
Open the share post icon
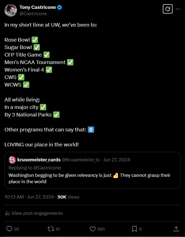pyautogui.click(x=176, y=229)
